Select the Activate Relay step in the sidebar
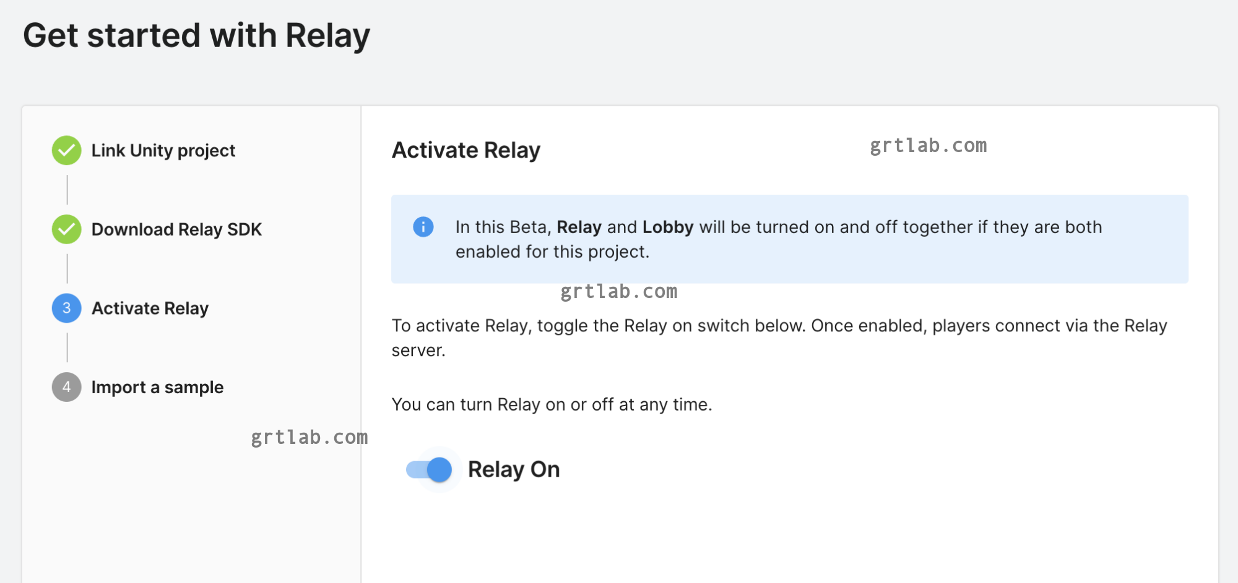This screenshot has height=583, width=1238. coord(149,309)
